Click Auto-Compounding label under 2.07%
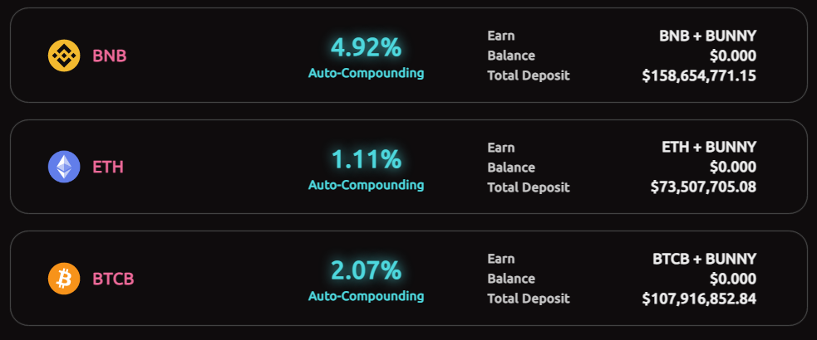817x340 pixels. pyautogui.click(x=366, y=296)
